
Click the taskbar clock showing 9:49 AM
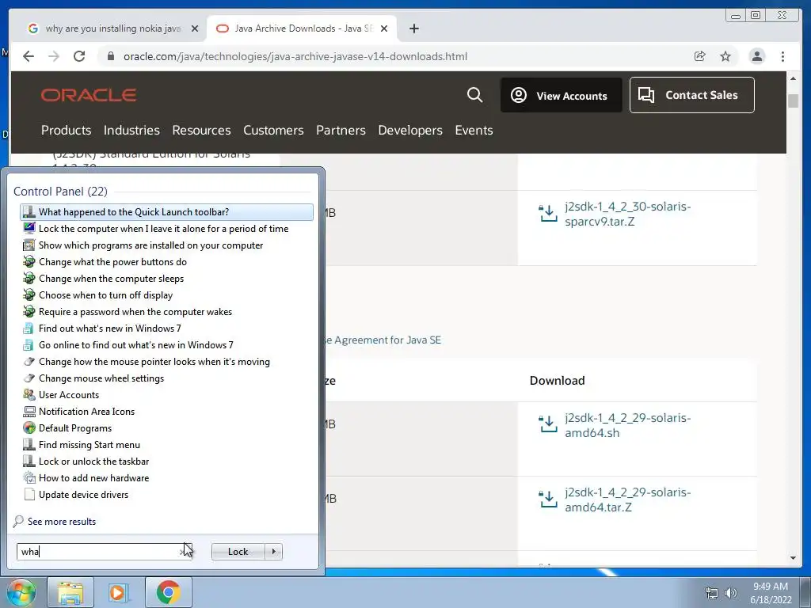click(x=770, y=593)
